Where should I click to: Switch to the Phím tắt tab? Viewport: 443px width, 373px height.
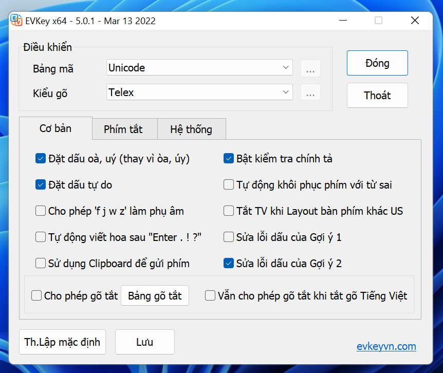125,129
